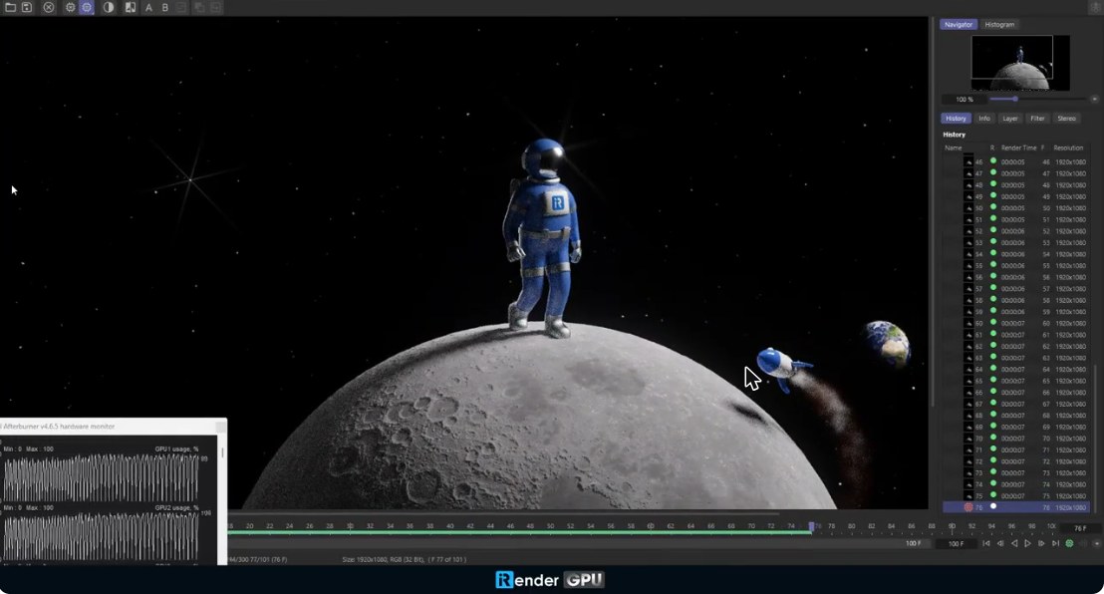
Task: Open the playback options dropdown arrow
Action: click(x=1096, y=544)
